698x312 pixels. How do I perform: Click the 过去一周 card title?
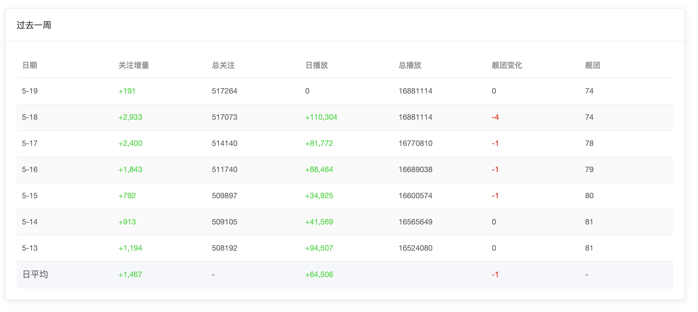pyautogui.click(x=34, y=25)
